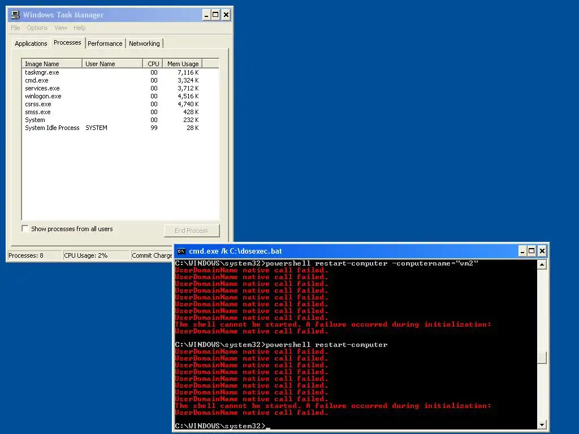Close the Windows Task Manager window

click(226, 15)
